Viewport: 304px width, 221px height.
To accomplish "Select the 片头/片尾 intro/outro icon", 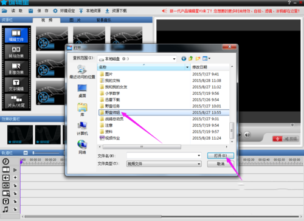I will [x=16, y=101].
